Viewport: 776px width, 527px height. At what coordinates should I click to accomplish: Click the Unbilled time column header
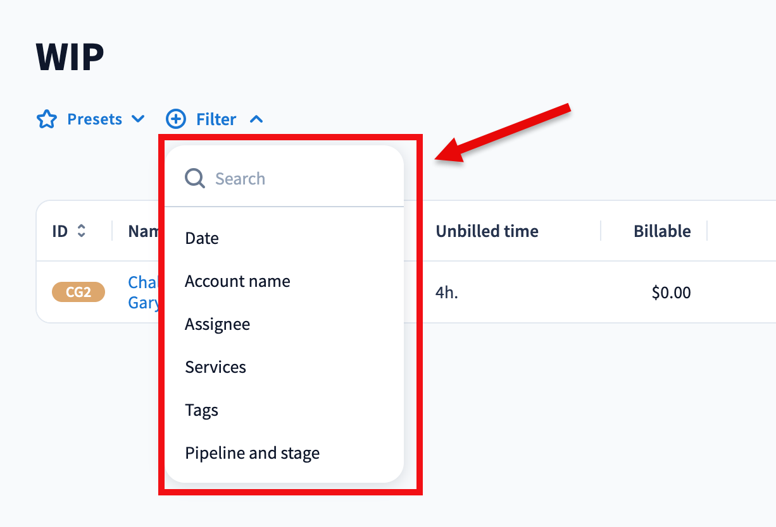[487, 231]
